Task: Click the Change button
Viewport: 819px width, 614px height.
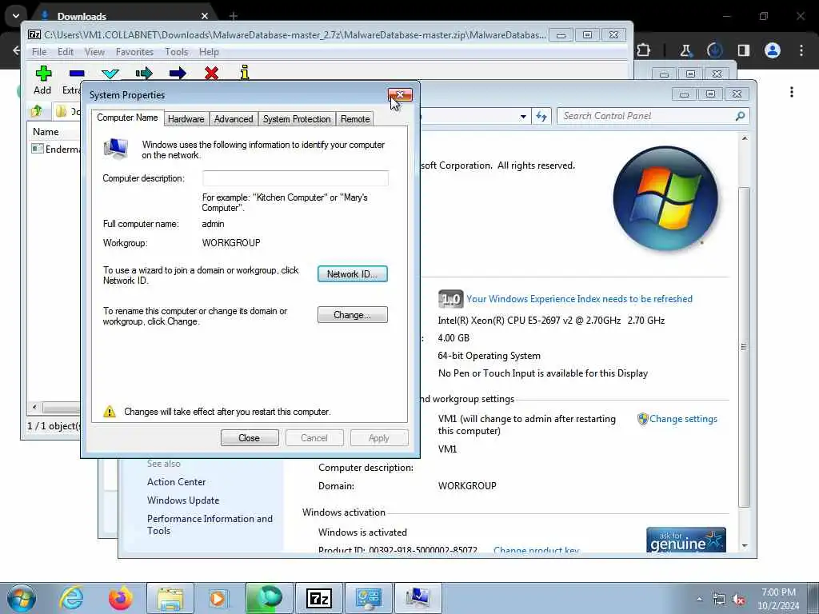Action: (353, 315)
